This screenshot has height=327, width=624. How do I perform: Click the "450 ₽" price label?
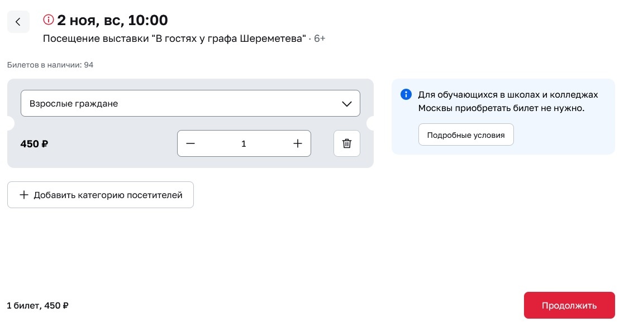(x=34, y=144)
